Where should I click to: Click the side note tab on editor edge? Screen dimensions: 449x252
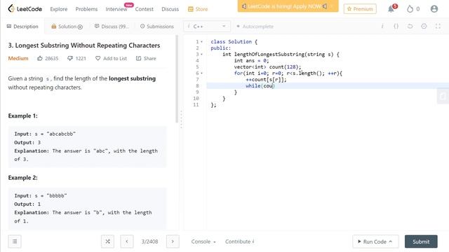(443, 96)
